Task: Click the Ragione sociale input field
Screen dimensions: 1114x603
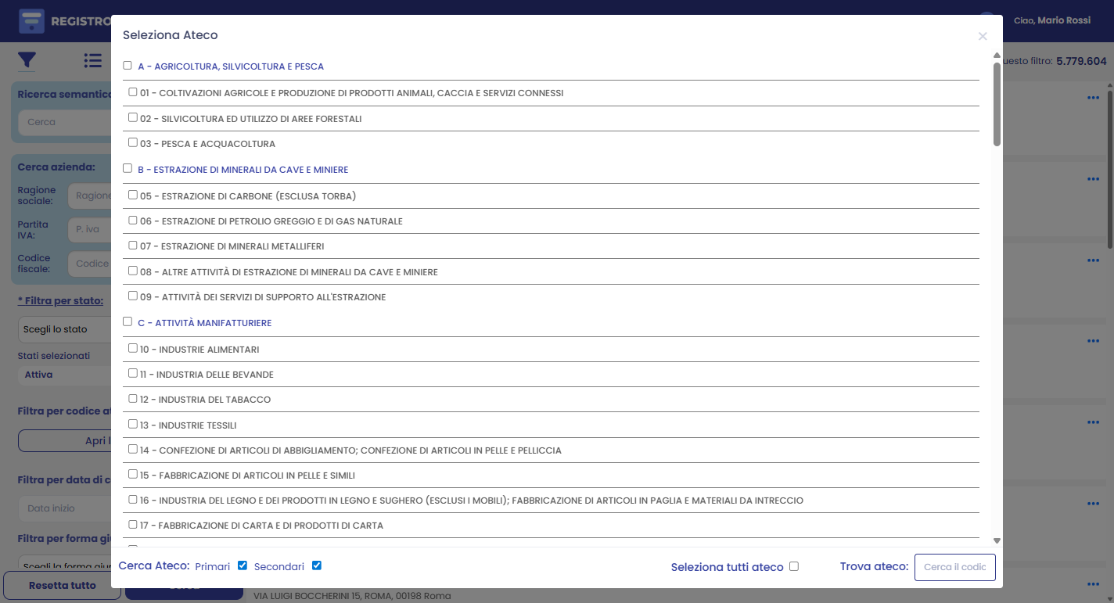Action: tap(90, 196)
